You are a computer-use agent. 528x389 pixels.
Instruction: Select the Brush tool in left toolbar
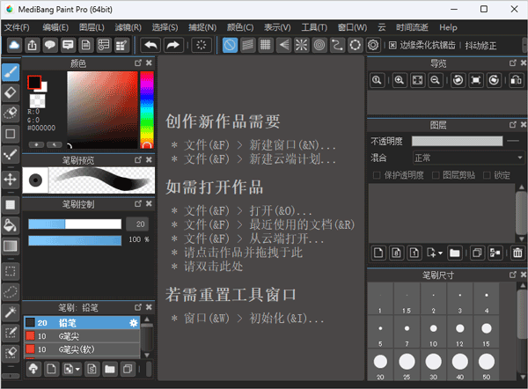(x=11, y=70)
